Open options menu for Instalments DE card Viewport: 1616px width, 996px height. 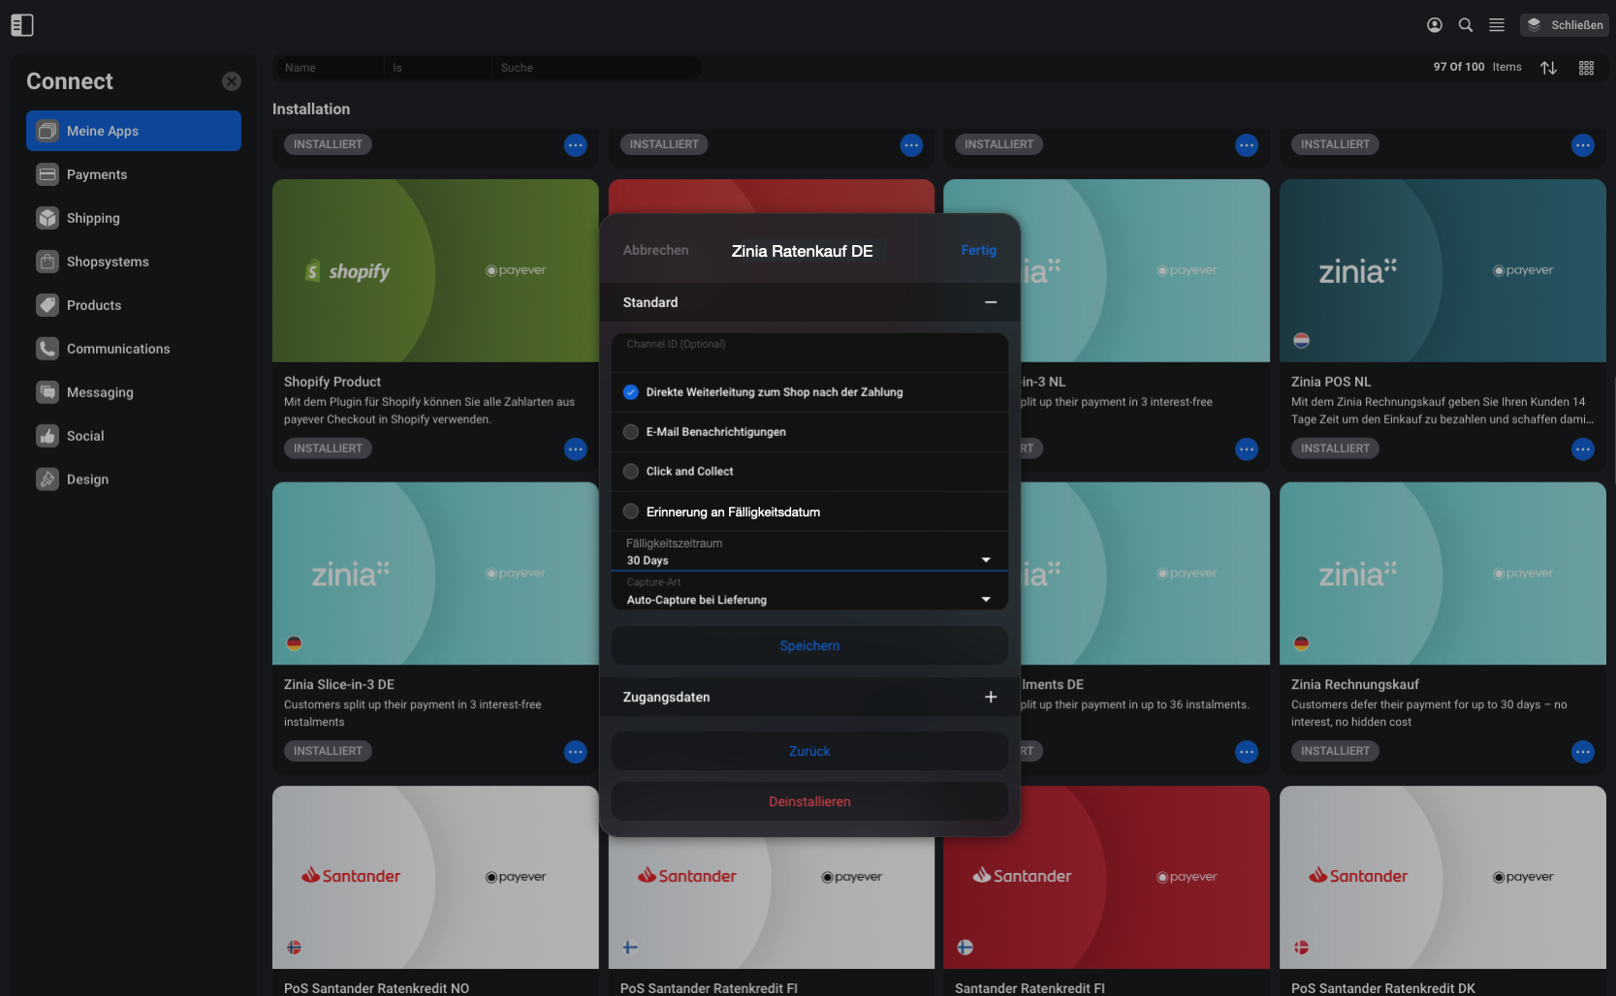point(1247,752)
